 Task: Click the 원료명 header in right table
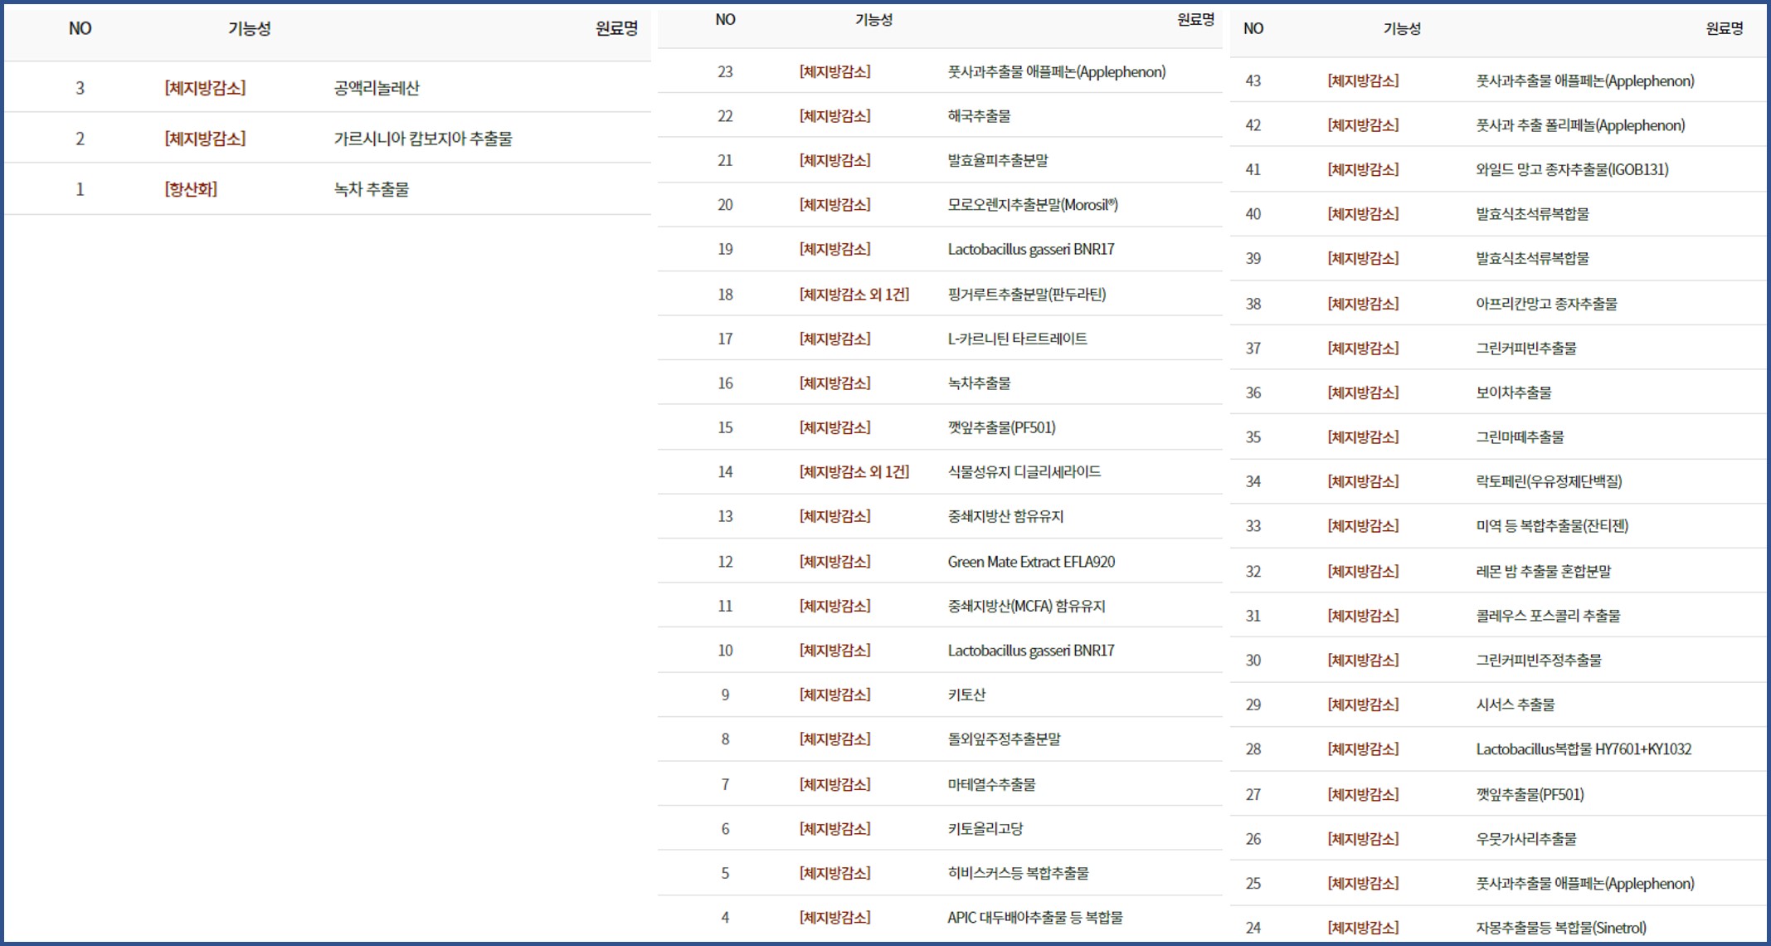coord(1724,29)
